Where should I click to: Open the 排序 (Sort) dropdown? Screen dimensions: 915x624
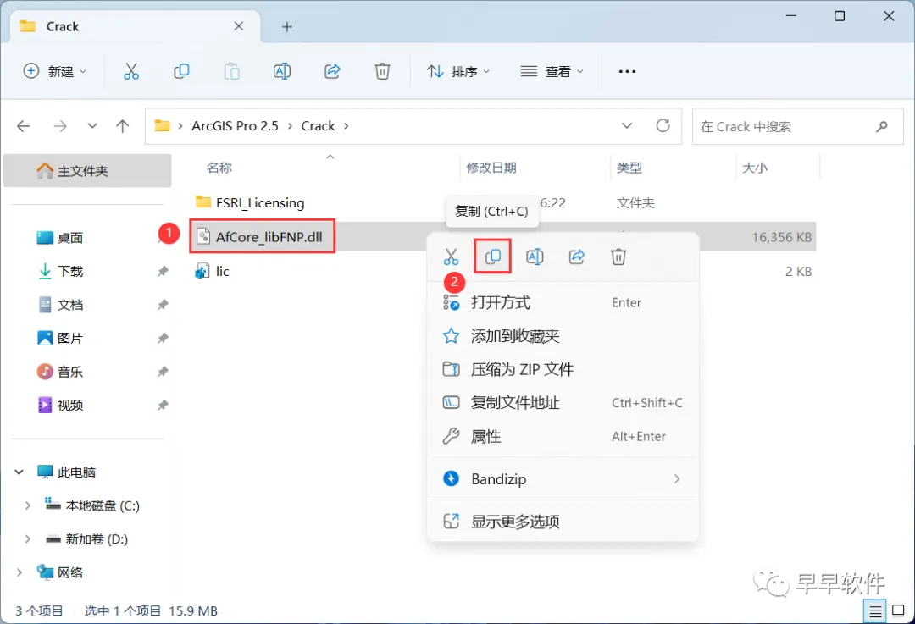coord(458,71)
